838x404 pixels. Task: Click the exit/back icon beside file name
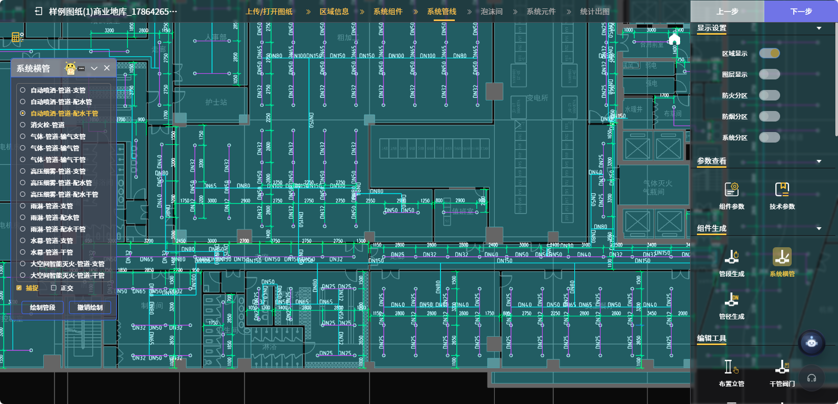click(38, 11)
